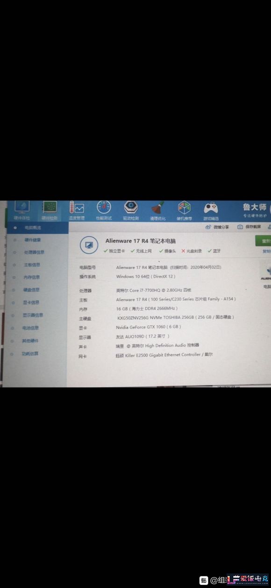Open 电池信息 sidebar entry
Screen dimensions: 271x588
point(31,328)
